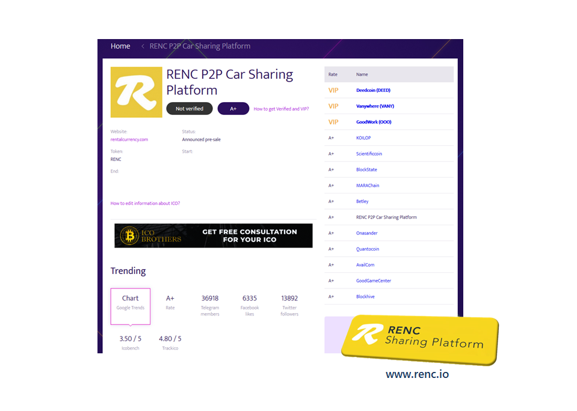
Task: Select the 3.50 / 5 Icobench tab
Action: (131, 342)
